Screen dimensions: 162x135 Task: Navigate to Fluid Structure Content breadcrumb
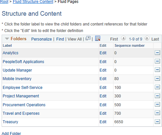33,2
